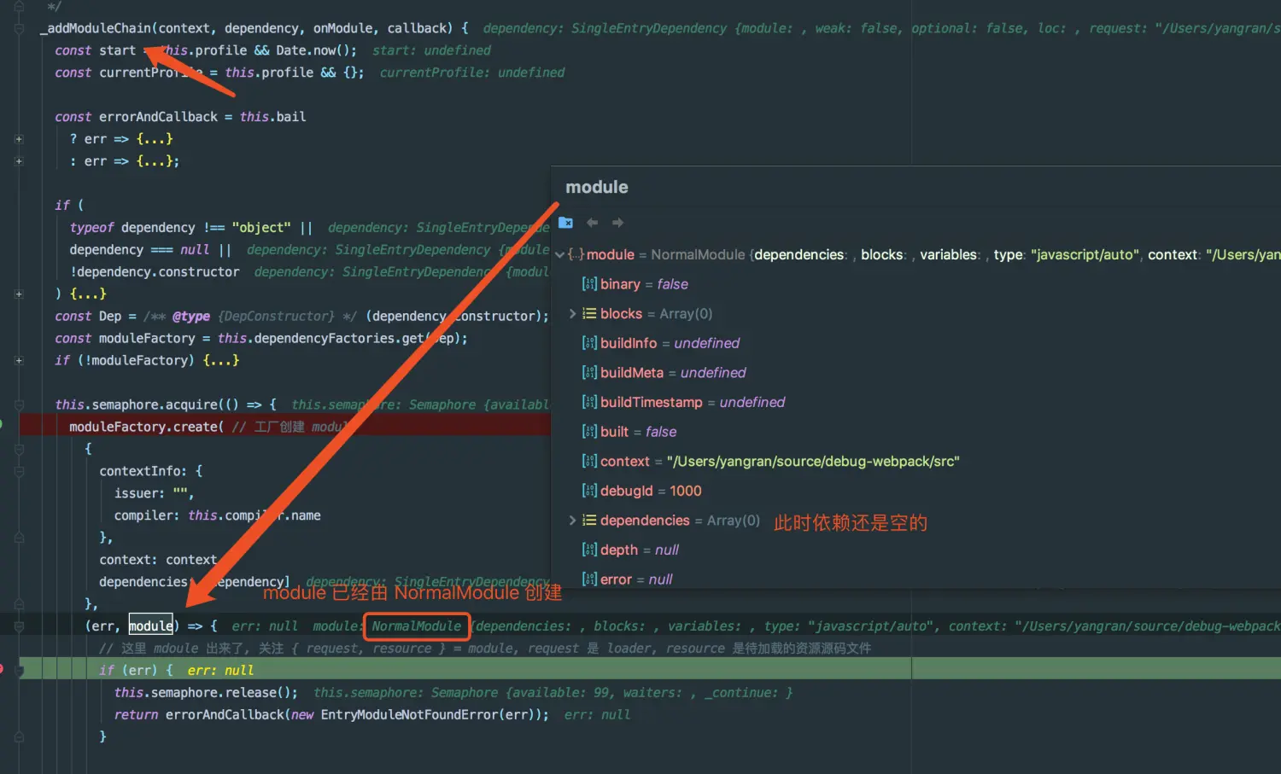This screenshot has width=1281, height=774.
Task: Expand the folded if (!moduleFactory) block
Action: tap(19, 360)
